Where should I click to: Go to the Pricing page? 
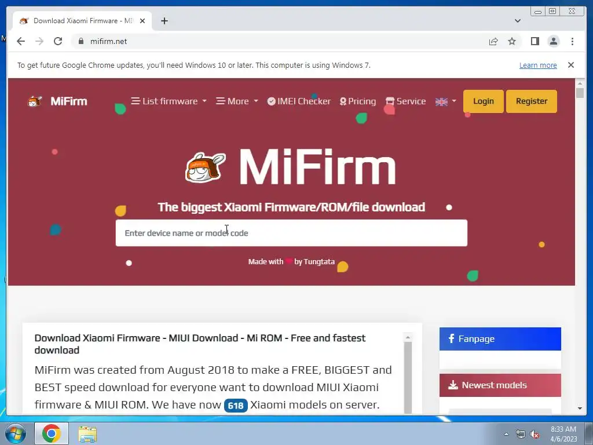[x=358, y=101]
